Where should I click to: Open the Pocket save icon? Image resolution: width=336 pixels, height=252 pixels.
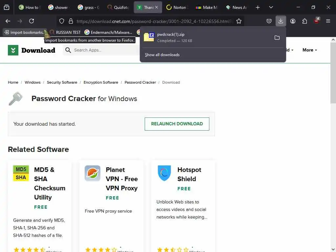click(269, 21)
